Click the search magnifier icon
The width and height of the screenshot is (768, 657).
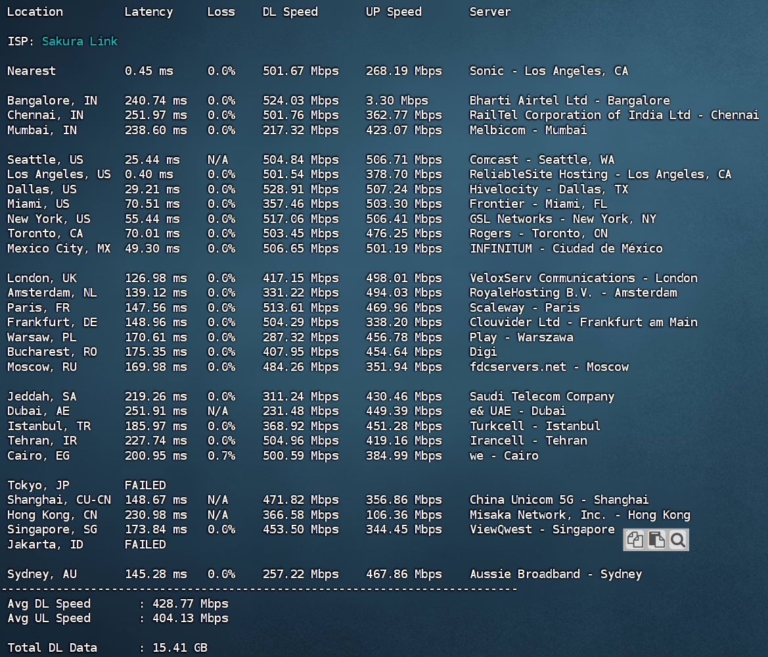coord(678,540)
